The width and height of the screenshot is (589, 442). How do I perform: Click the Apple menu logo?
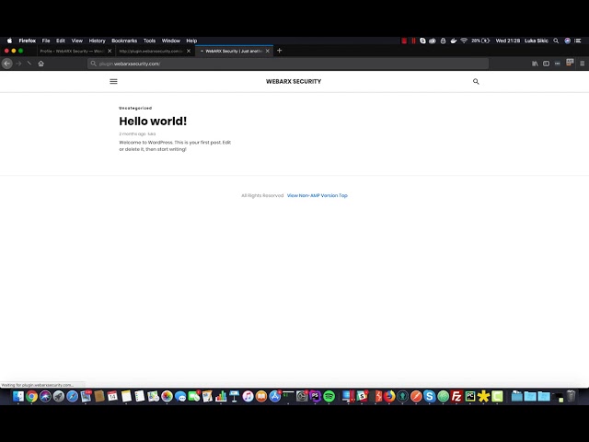(x=9, y=41)
